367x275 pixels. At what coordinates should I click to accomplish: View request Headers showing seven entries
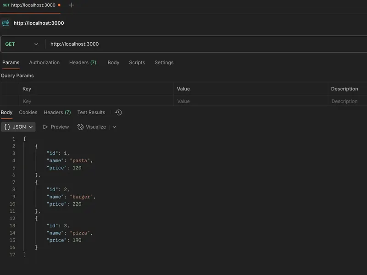pyautogui.click(x=83, y=62)
